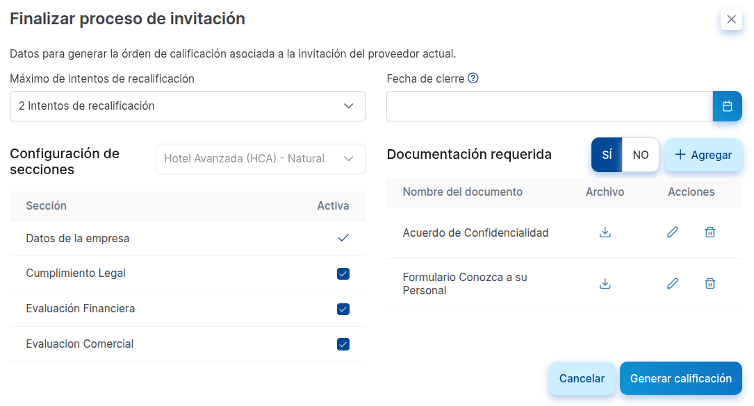Disable the Cumplimiento Legal section
Viewport: 754px width, 406px height.
coord(343,274)
